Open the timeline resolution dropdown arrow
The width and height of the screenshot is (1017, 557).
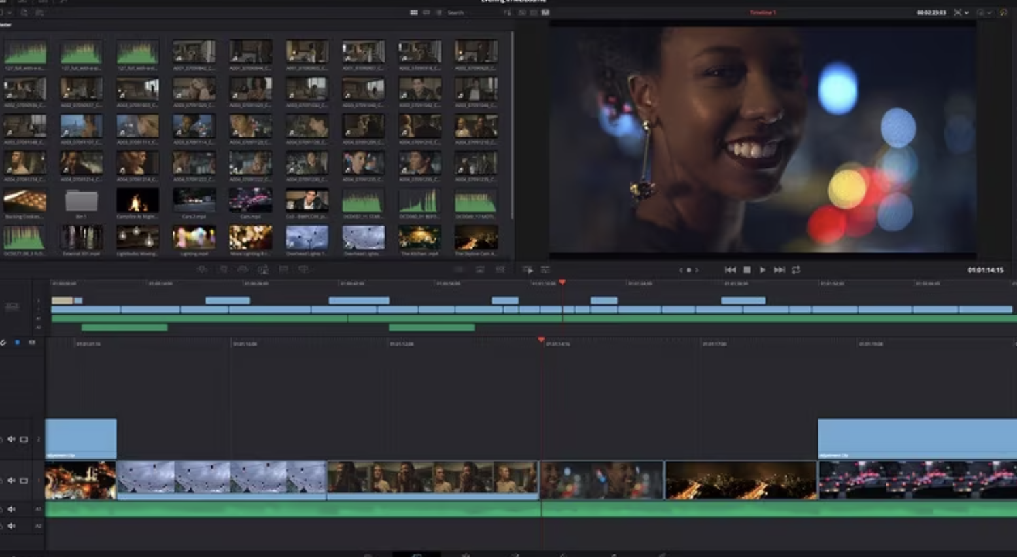(967, 12)
